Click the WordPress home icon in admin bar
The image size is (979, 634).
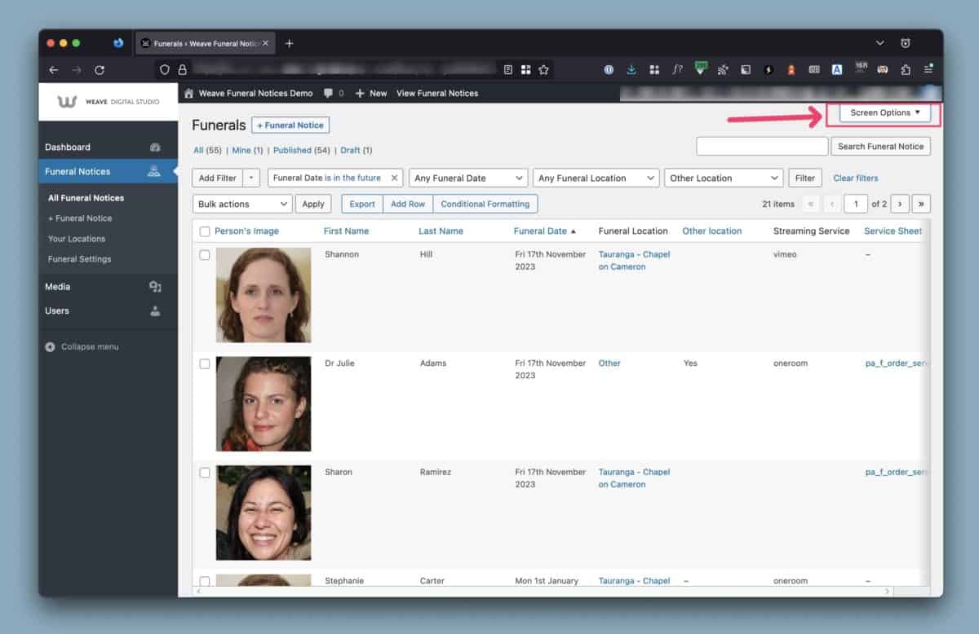189,93
